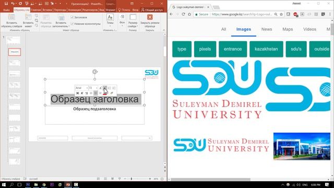
Task: Open the font name dropdown in mini toolbar
Action: coord(87,88)
